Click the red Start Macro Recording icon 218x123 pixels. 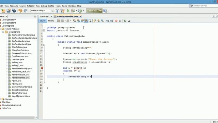(x=116, y=21)
